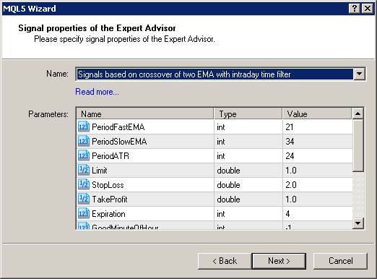Click the double type cell of TakeProfit
The height and width of the screenshot is (279, 377).
click(x=248, y=199)
